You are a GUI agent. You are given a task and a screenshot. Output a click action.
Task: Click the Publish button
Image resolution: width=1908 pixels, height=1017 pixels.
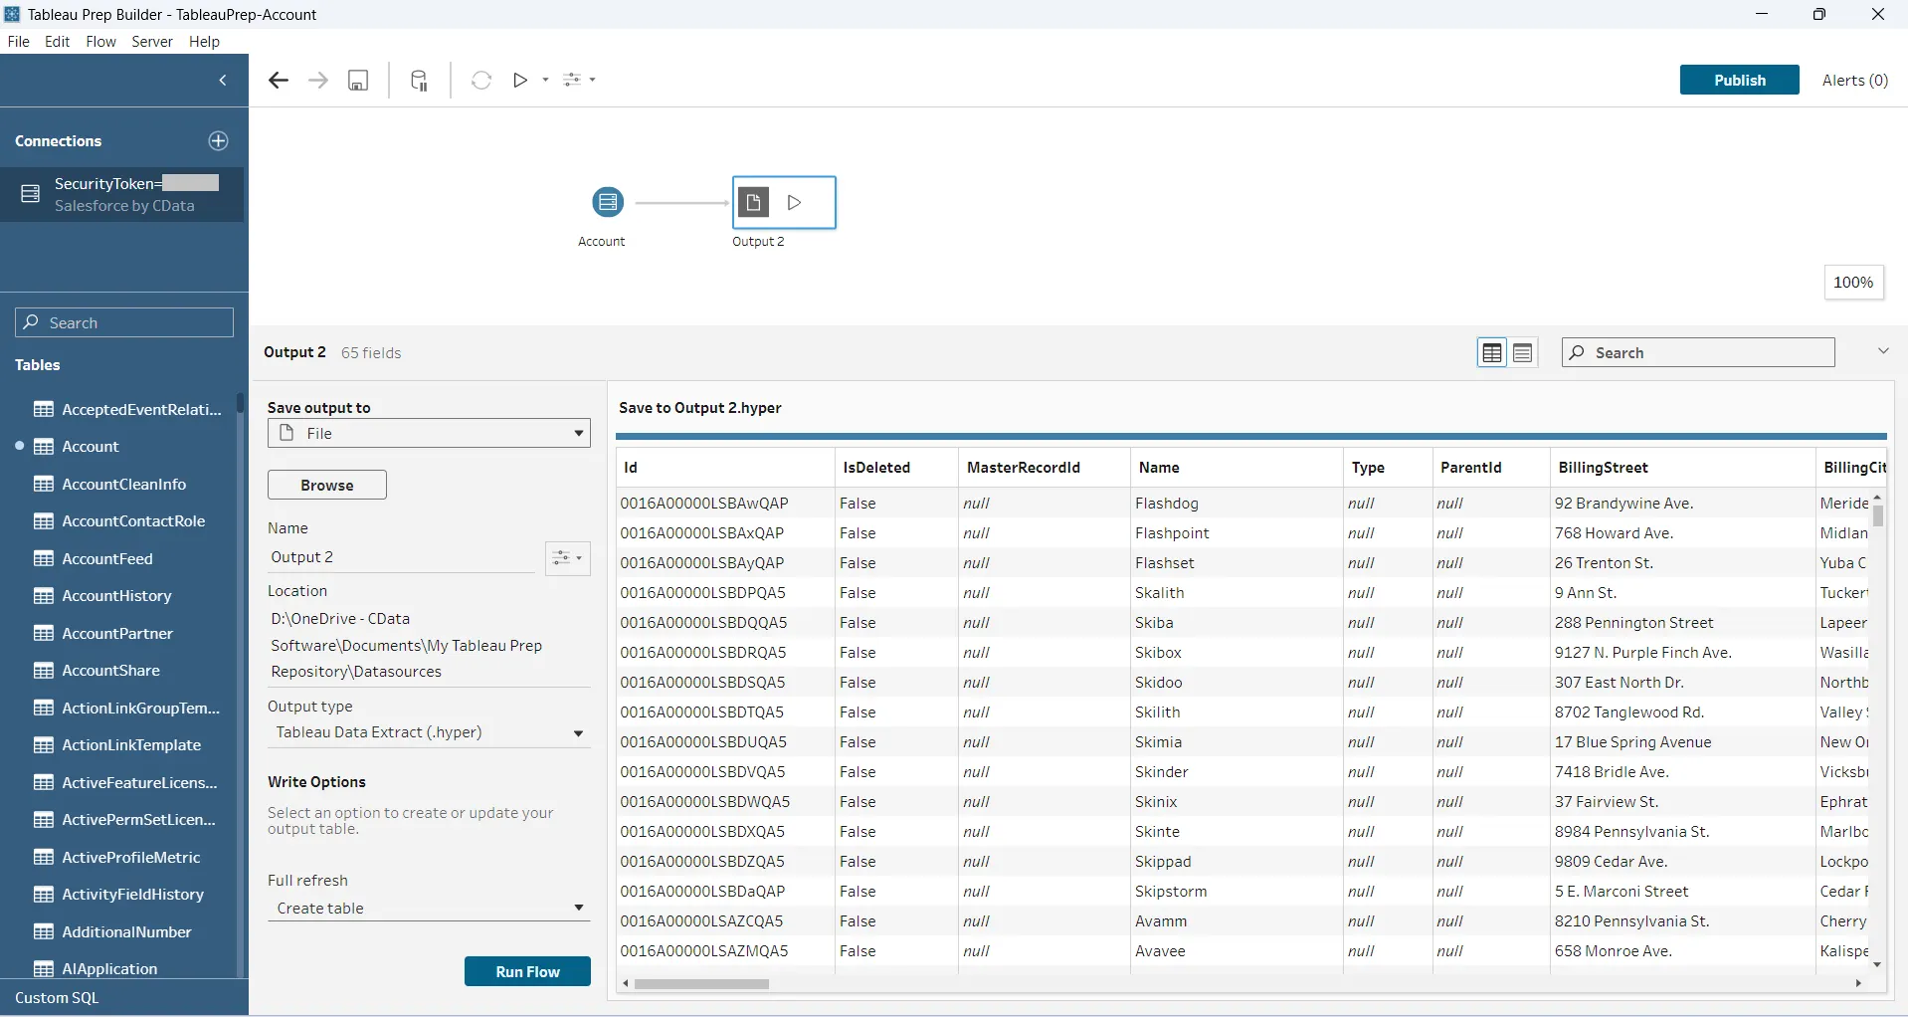[x=1739, y=81]
